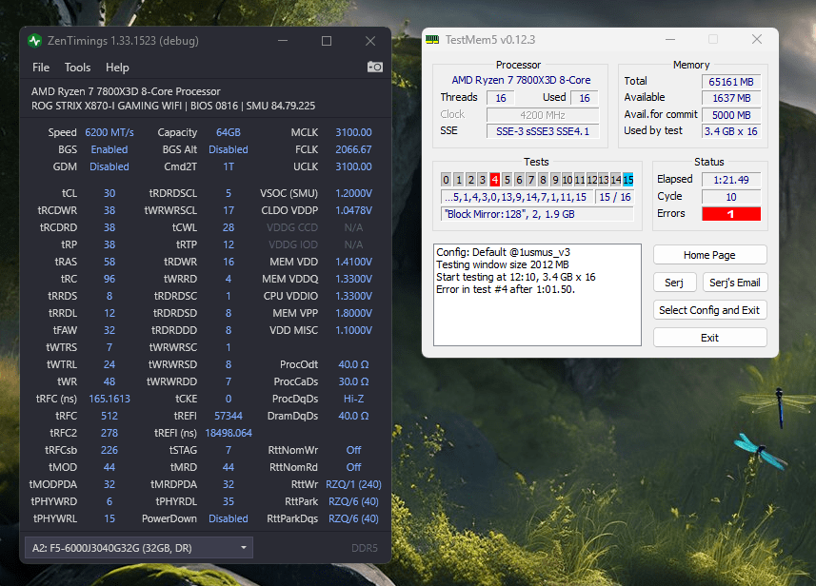Click the red test 4 indicator box

pyautogui.click(x=495, y=180)
